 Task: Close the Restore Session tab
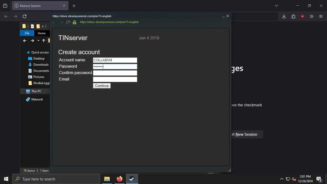coord(64,6)
